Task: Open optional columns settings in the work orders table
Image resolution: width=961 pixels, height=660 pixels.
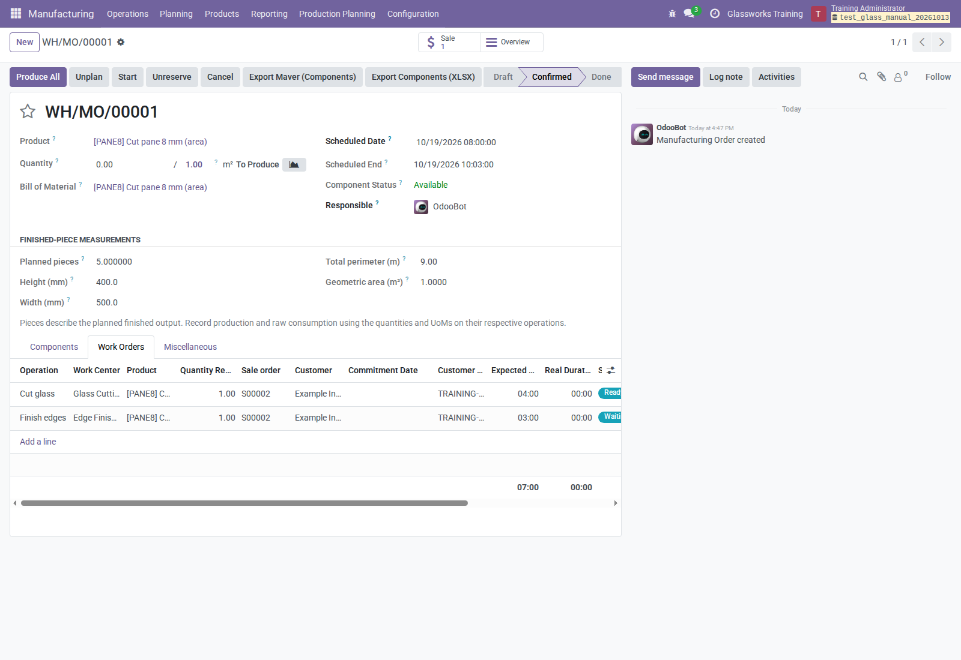Action: [611, 370]
